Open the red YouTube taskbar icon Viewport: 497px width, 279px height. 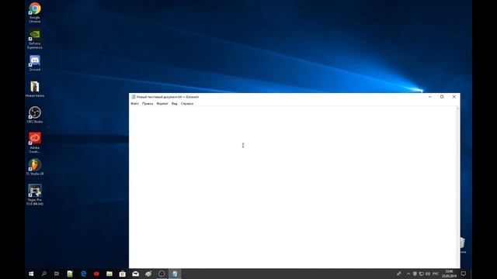coord(96,274)
